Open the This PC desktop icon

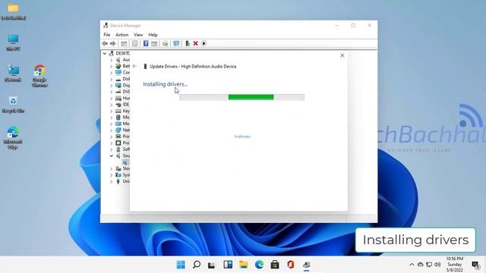pos(13,42)
